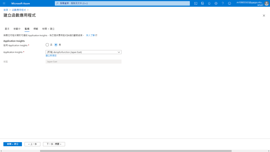
Task: Open the feedback smiley icon
Action: click(229, 3)
